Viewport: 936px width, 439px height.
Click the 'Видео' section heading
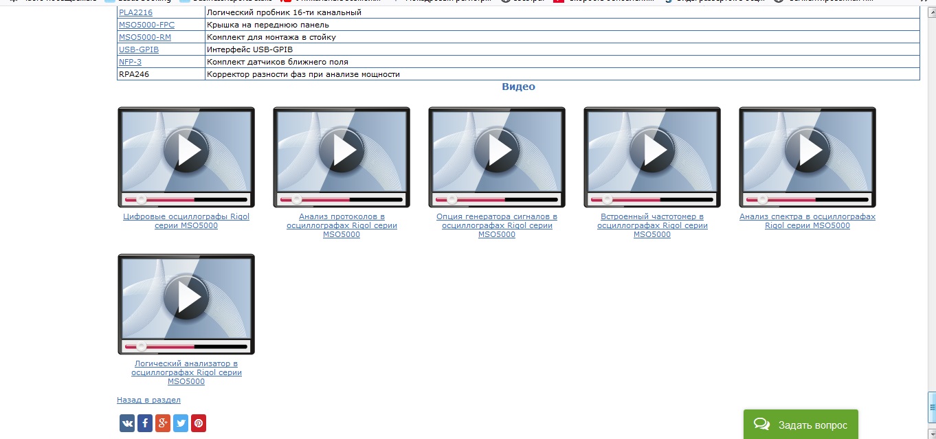tap(518, 87)
